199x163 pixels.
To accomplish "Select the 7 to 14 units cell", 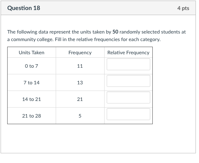I will [x=31, y=83].
